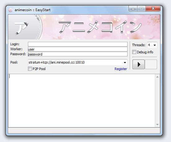Click the log scrollbar up arrow
Image resolution: width=171 pixels, height=142 pixels.
click(x=157, y=77)
